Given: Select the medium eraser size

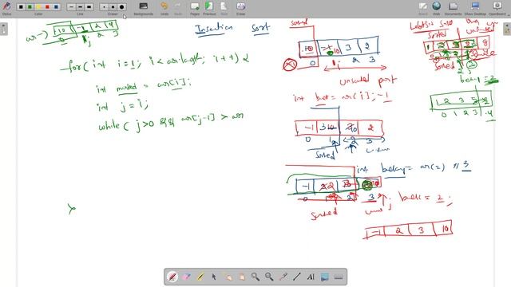Looking at the screenshot, I should coord(113,6).
